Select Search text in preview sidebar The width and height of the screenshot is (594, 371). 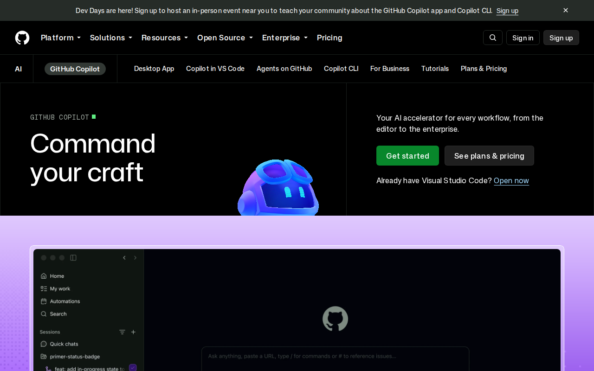pyautogui.click(x=58, y=314)
